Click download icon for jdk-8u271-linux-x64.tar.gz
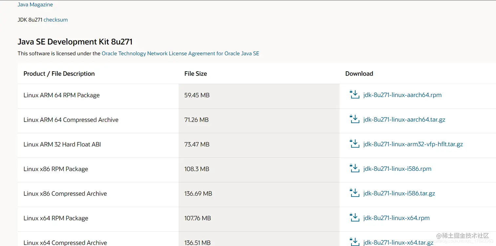The height and width of the screenshot is (246, 496). tap(355, 242)
